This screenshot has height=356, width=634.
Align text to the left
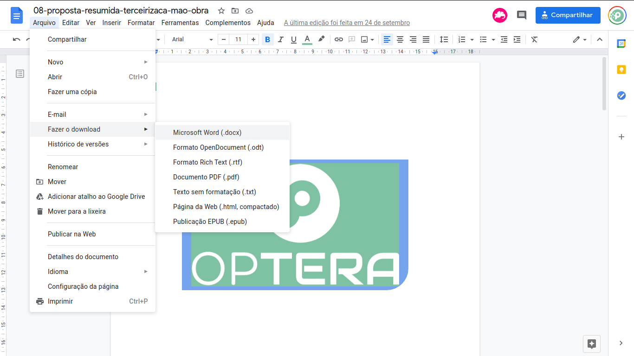point(387,39)
